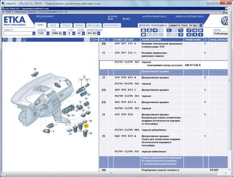
Task: Click inside the ПОИСК Я search field
Action: (18, 34)
